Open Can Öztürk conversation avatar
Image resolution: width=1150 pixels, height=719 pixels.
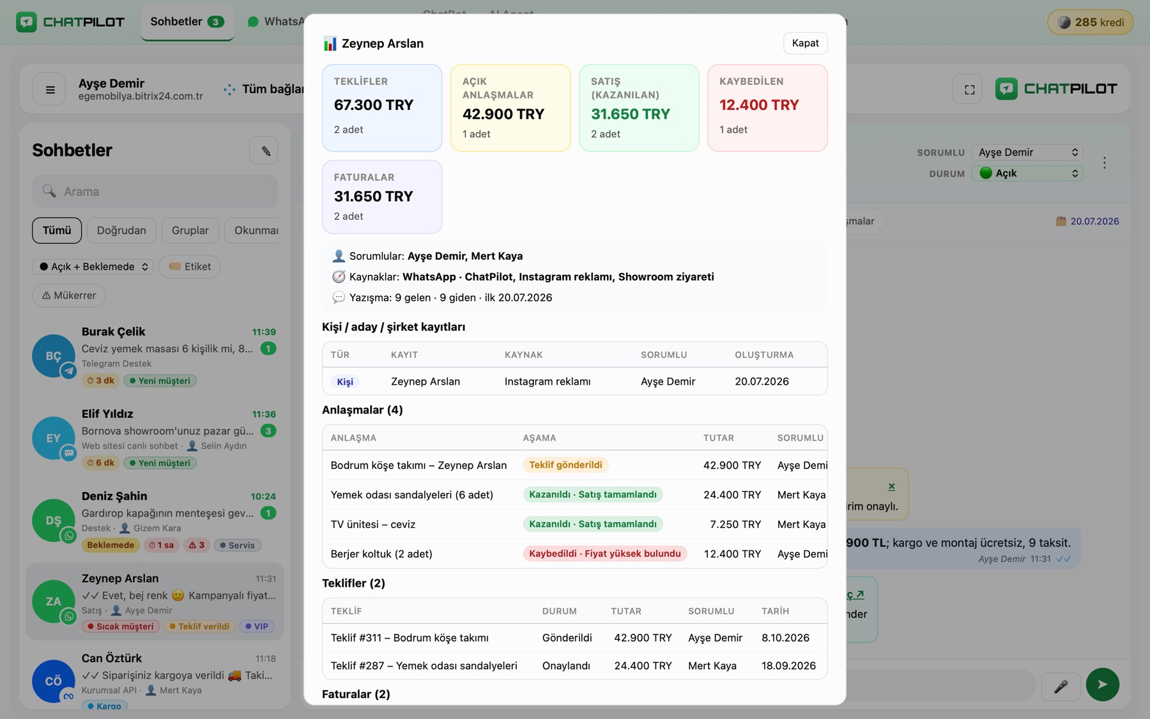click(54, 681)
